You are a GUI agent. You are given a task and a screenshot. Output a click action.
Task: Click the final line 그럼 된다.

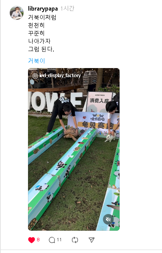[41, 49]
